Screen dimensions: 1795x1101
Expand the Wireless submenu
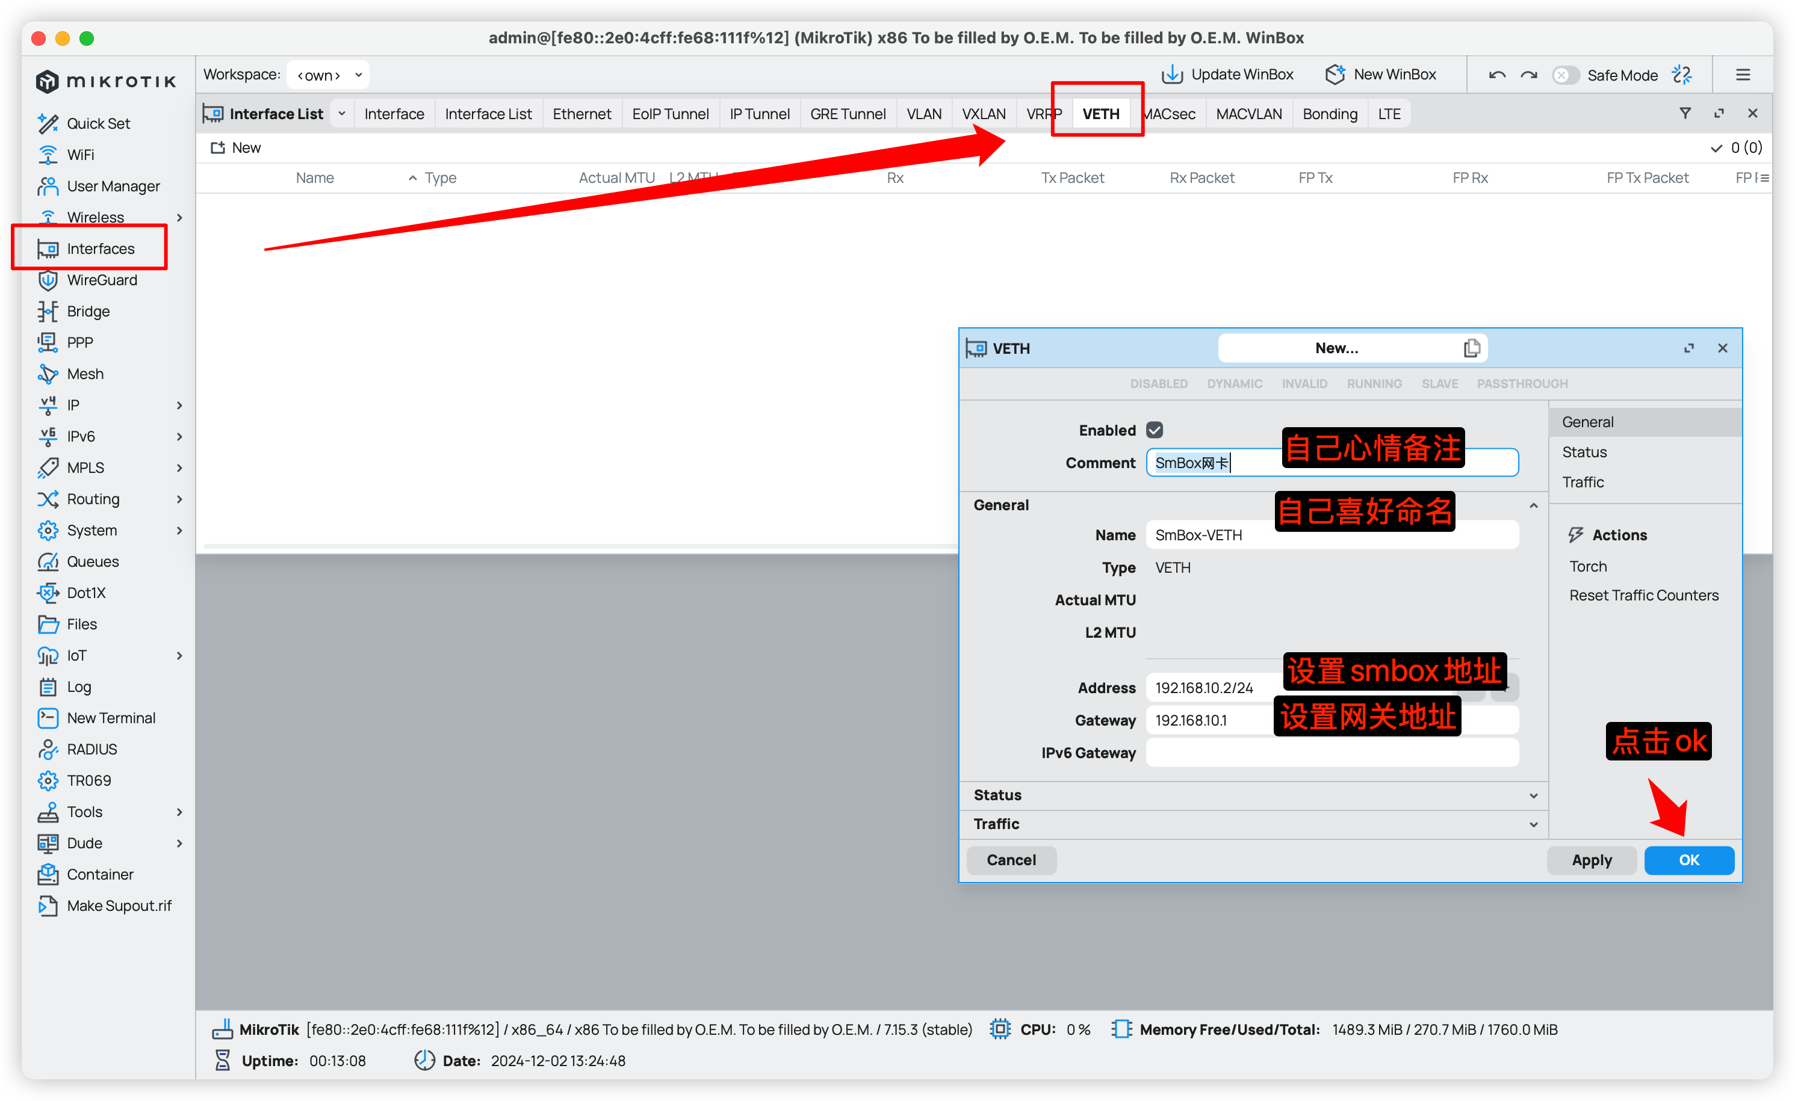[179, 217]
